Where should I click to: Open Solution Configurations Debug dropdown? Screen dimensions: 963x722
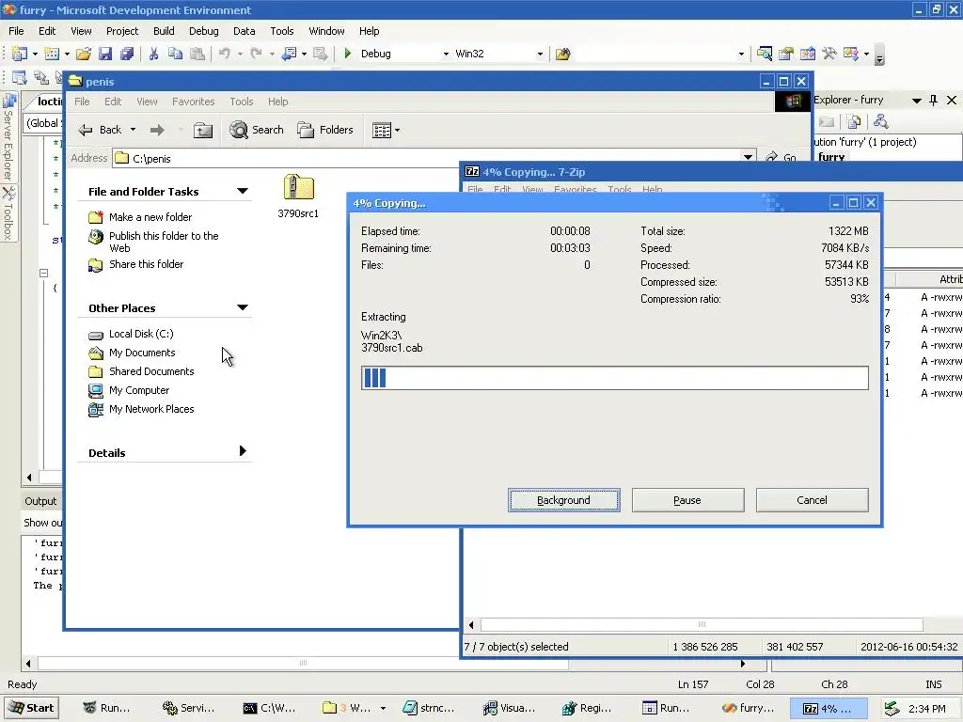click(x=446, y=54)
